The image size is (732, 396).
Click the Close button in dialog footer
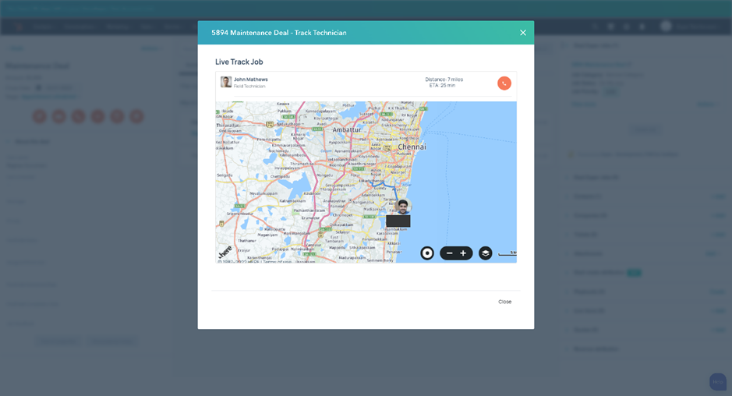(x=504, y=302)
